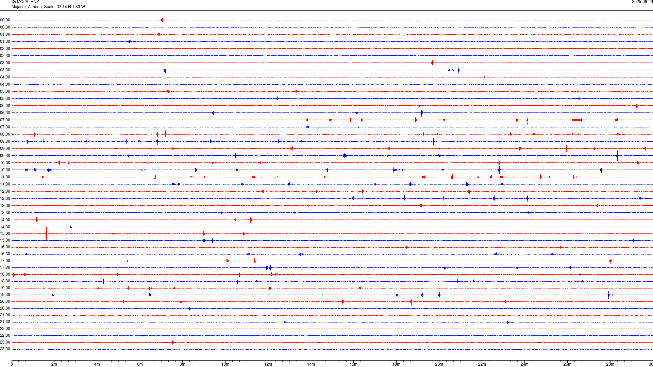
Task: Choose the 11:30 time label
Action: pos(5,184)
